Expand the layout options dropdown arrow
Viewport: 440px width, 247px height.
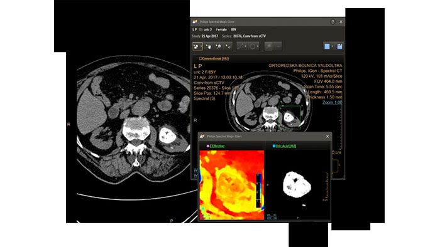tap(333, 46)
